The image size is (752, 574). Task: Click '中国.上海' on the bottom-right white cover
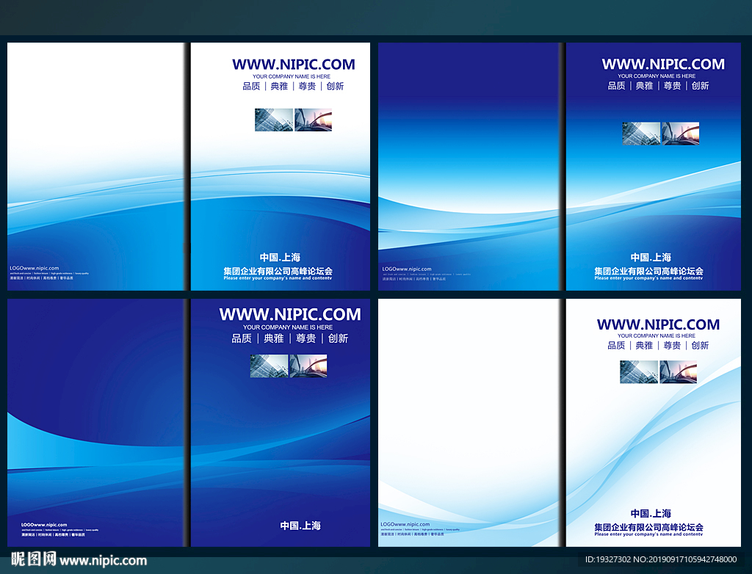point(651,514)
